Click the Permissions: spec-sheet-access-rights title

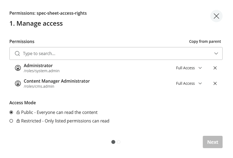48,13
